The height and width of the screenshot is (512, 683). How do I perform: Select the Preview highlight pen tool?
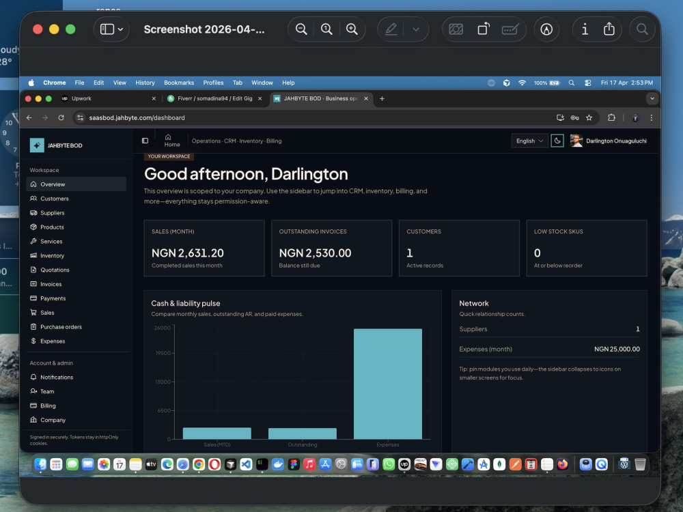pyautogui.click(x=391, y=29)
